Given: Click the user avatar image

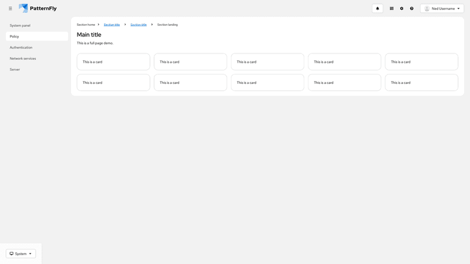Looking at the screenshot, I should (427, 8).
